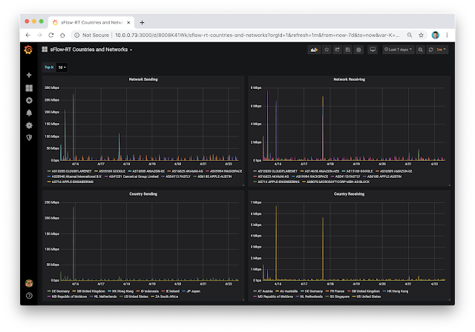Open the Dashboards grid icon in sidebar

pyautogui.click(x=29, y=88)
